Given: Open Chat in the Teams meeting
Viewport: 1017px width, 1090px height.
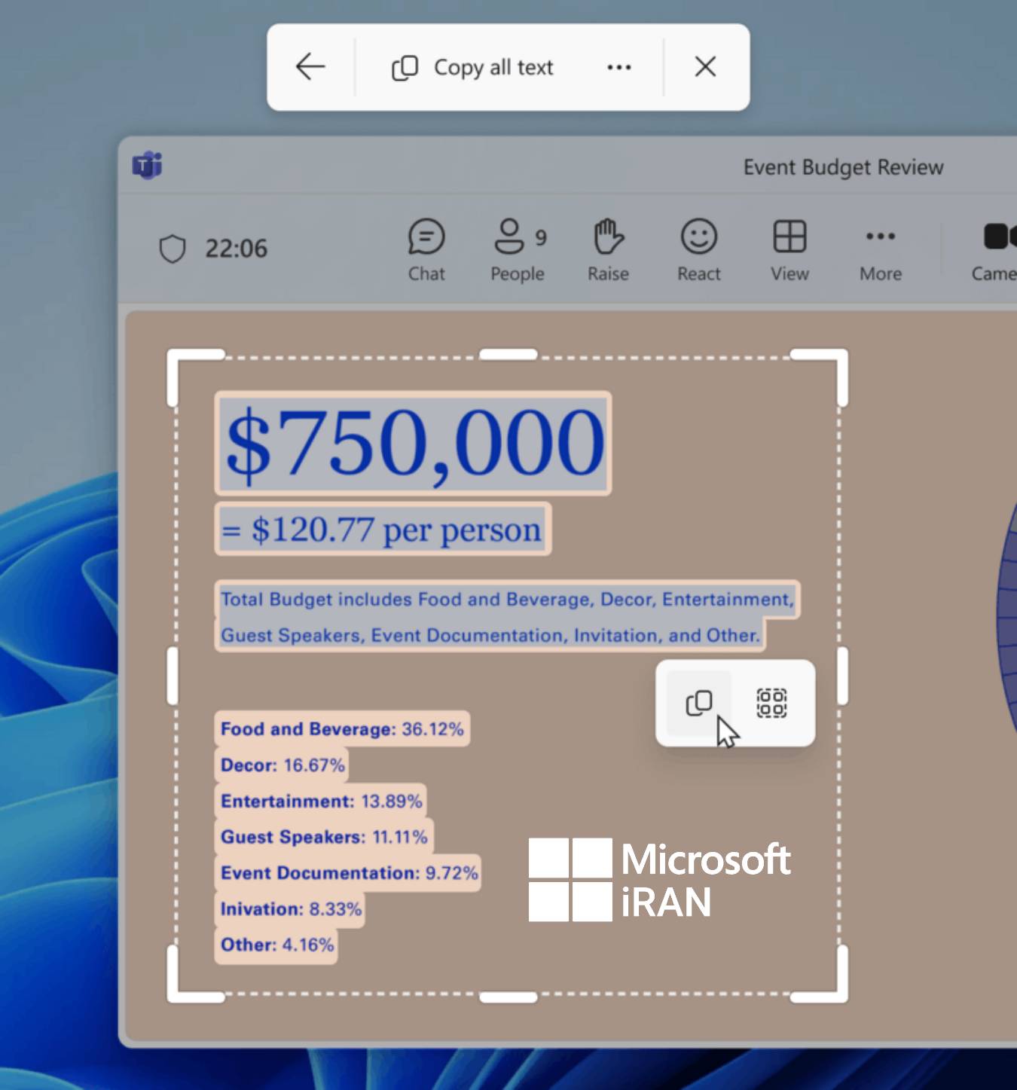Looking at the screenshot, I should click(x=426, y=250).
